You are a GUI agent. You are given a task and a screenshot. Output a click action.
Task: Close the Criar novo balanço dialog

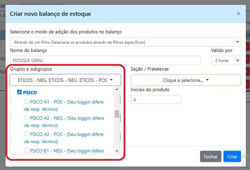coord(238,14)
